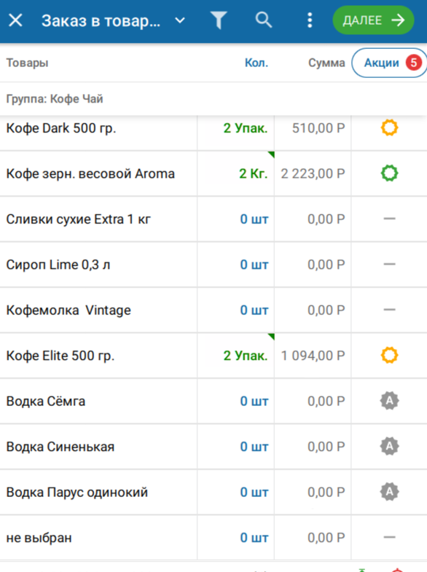Viewport: 427px width, 572px height.
Task: Open the Кофемолка Vintage product row
Action: coord(213,310)
